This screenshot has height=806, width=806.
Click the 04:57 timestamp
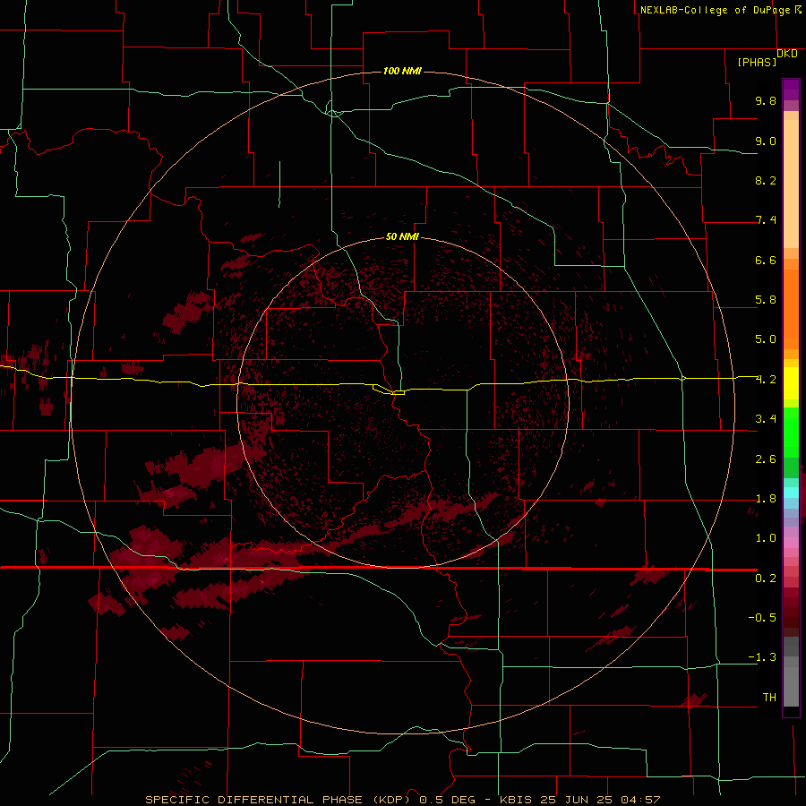(640, 800)
